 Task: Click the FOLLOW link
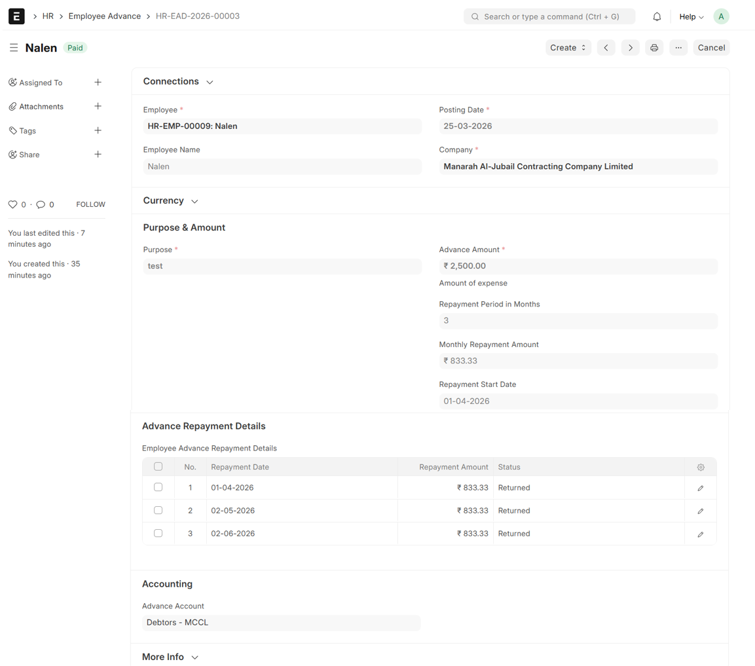pyautogui.click(x=90, y=204)
